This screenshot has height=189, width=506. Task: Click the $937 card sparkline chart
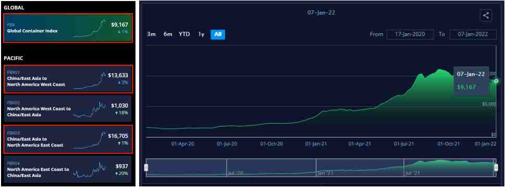[90, 170]
